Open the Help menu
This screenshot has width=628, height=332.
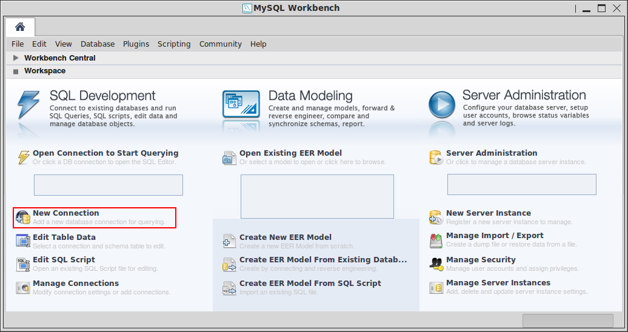click(258, 44)
